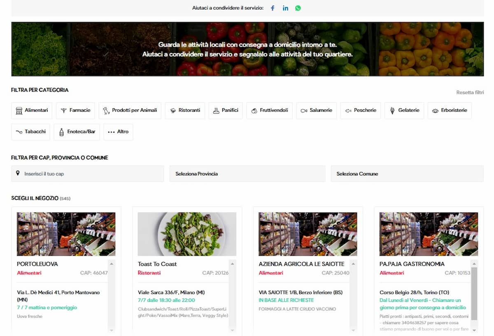Image resolution: width=494 pixels, height=336 pixels.
Task: Select the Gelaterie category filter
Action: pyautogui.click(x=404, y=110)
